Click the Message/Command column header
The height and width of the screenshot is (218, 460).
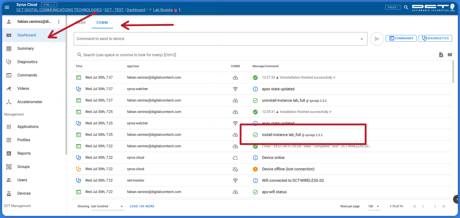[x=265, y=66]
